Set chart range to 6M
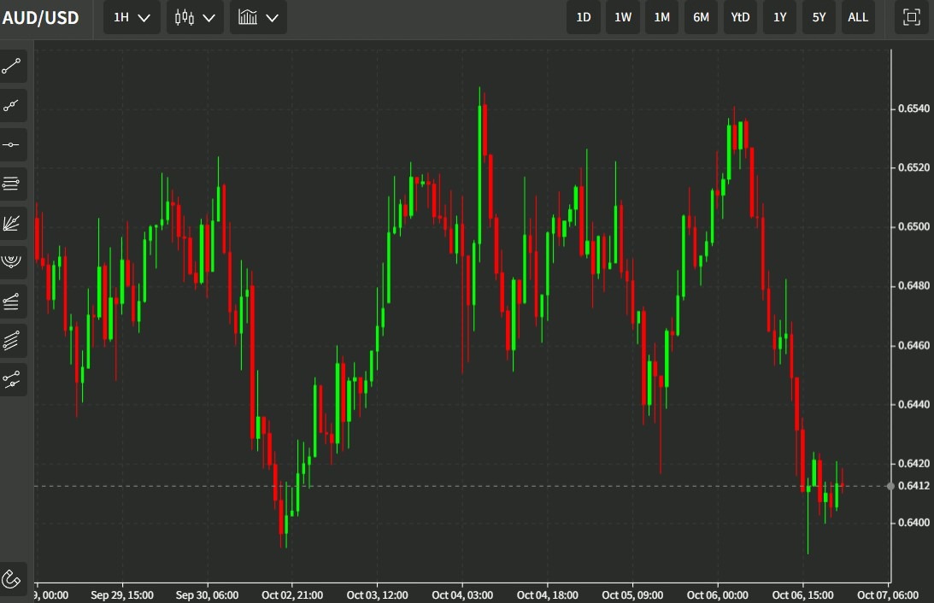The image size is (934, 603). 701,17
